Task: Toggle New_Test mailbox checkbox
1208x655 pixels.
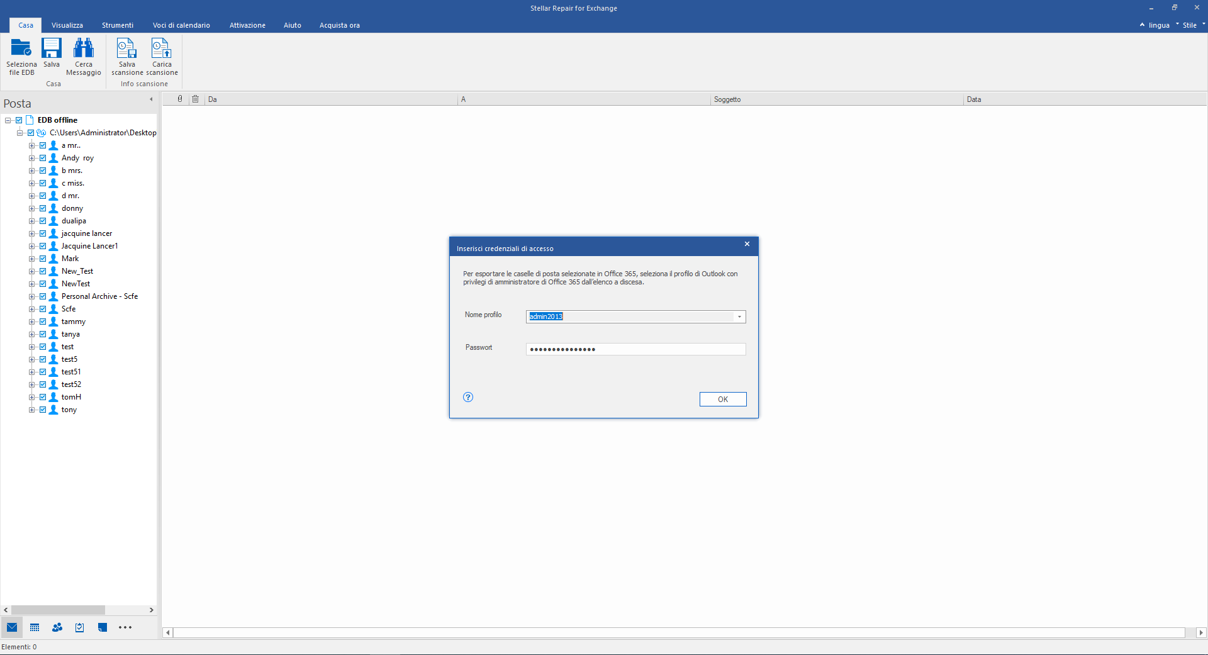Action: [x=43, y=271]
